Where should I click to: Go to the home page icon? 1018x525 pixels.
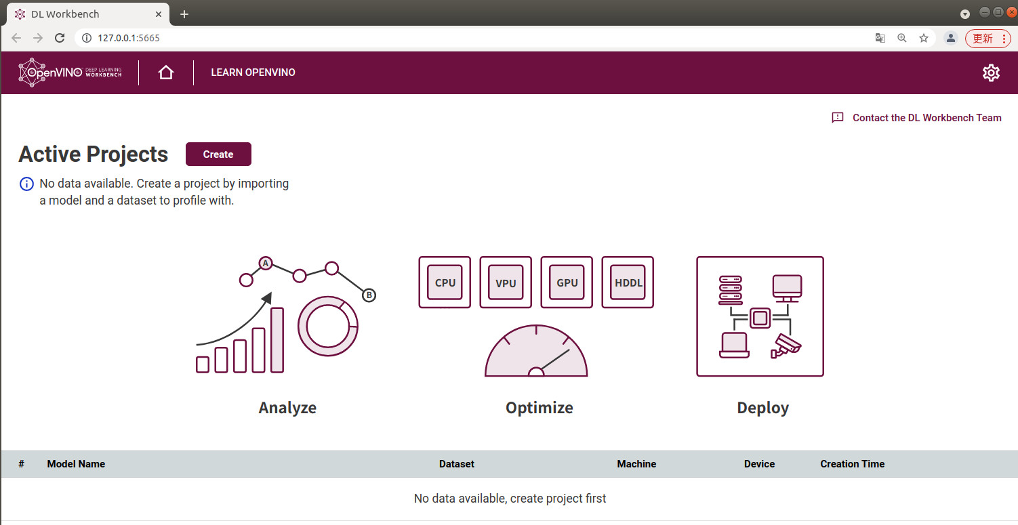pos(166,72)
